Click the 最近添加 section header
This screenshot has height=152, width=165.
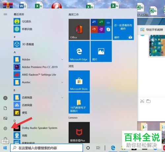point(19,14)
